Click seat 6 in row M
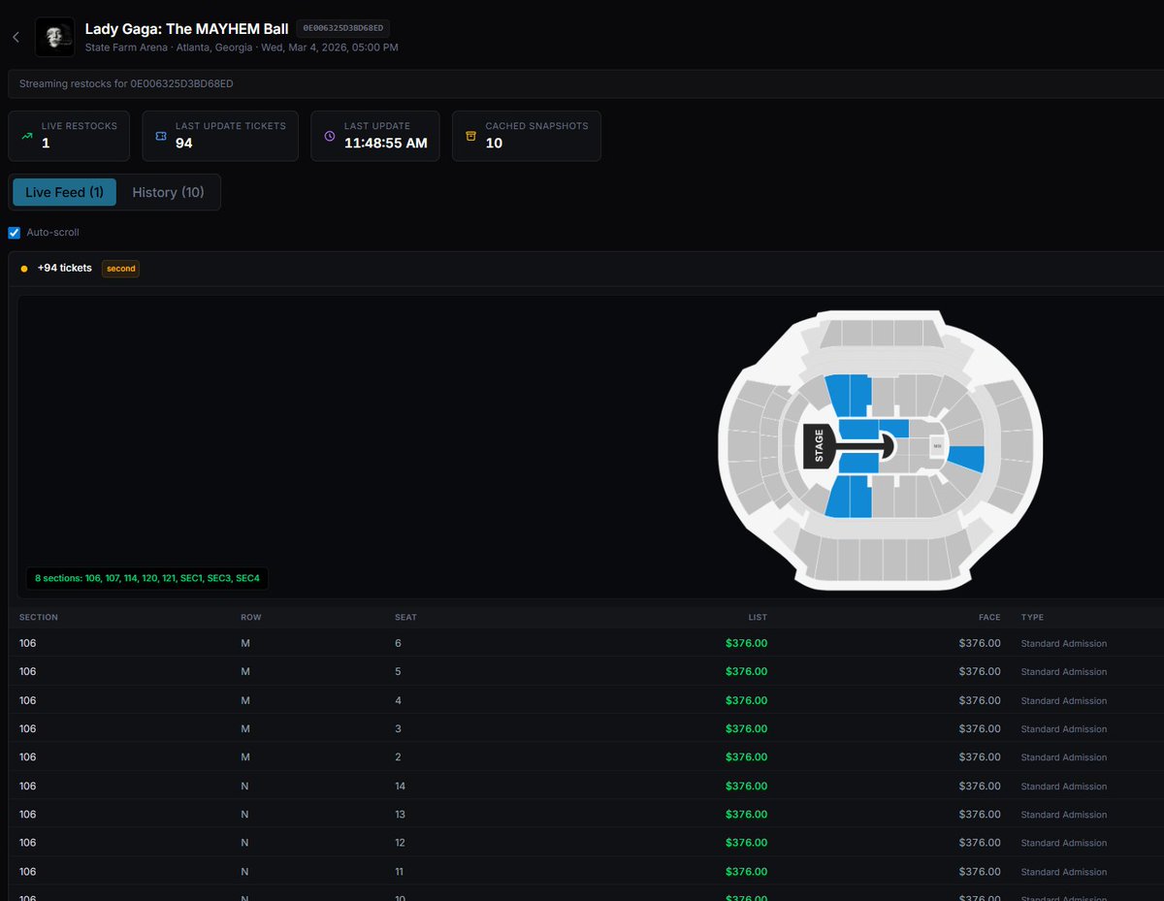1164x901 pixels. tap(398, 643)
